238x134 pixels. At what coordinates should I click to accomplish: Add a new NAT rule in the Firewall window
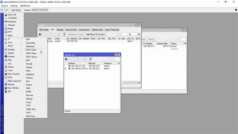point(40,34)
